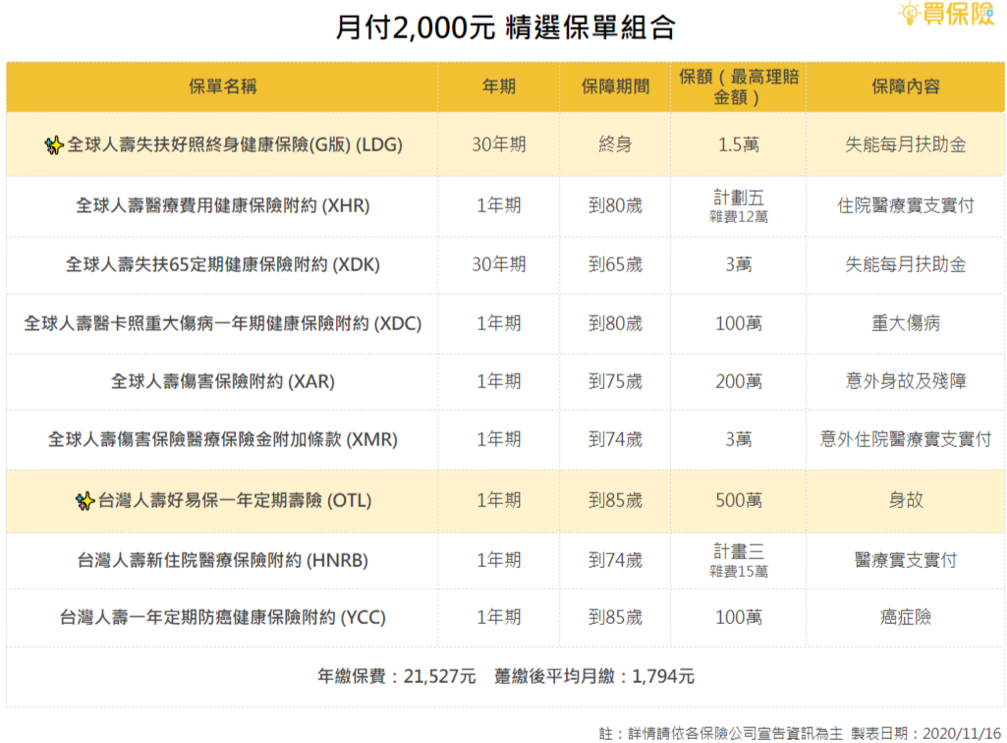Click 到80歲 in the XDC row
The width and height of the screenshot is (1007, 743).
click(x=615, y=323)
